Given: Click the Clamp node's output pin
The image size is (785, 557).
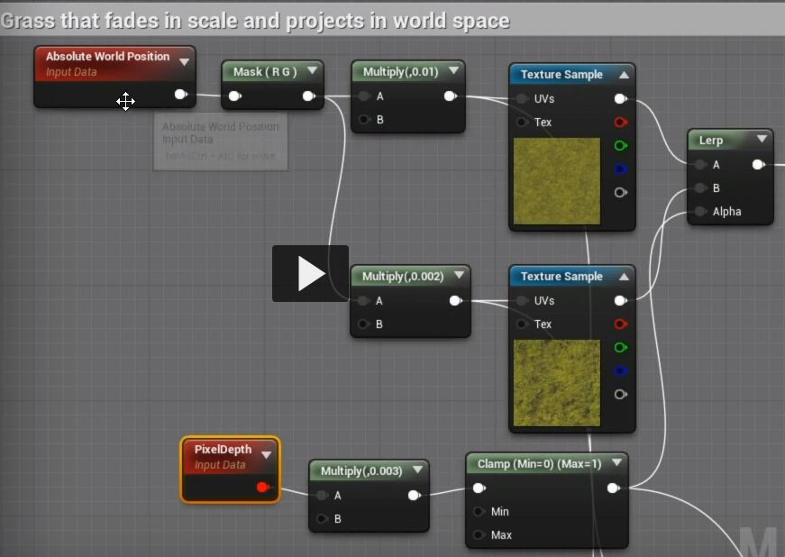Looking at the screenshot, I should 613,488.
